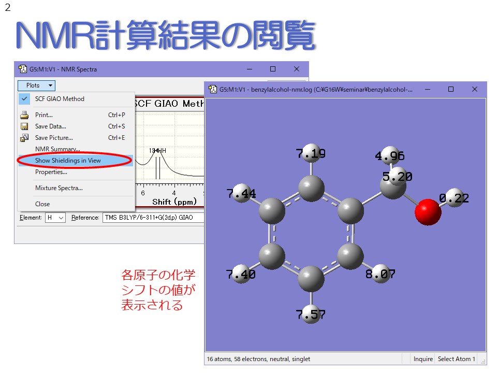Minimize the benzylalcohol-nmr.log window

pos(428,90)
